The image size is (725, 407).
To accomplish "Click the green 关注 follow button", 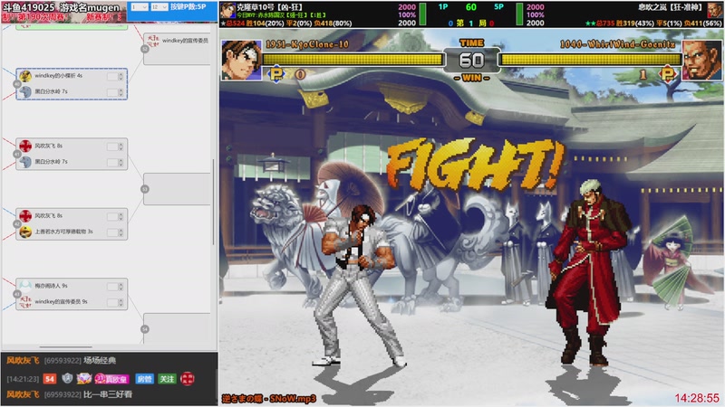I will click(167, 379).
